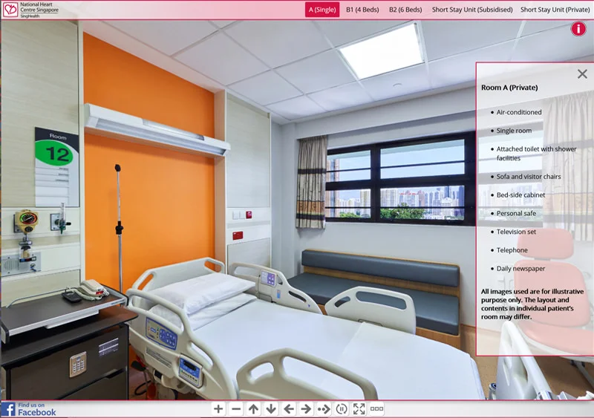Image resolution: width=594 pixels, height=418 pixels.
Task: Go to next scene via dotted arrow icon
Action: tap(324, 409)
